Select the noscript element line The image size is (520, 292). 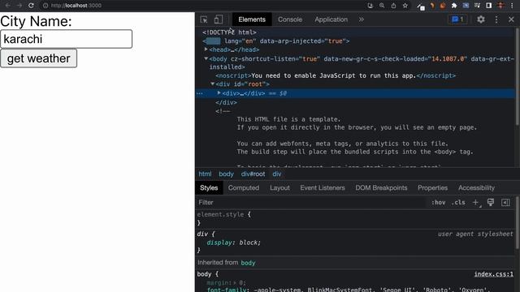coord(336,75)
